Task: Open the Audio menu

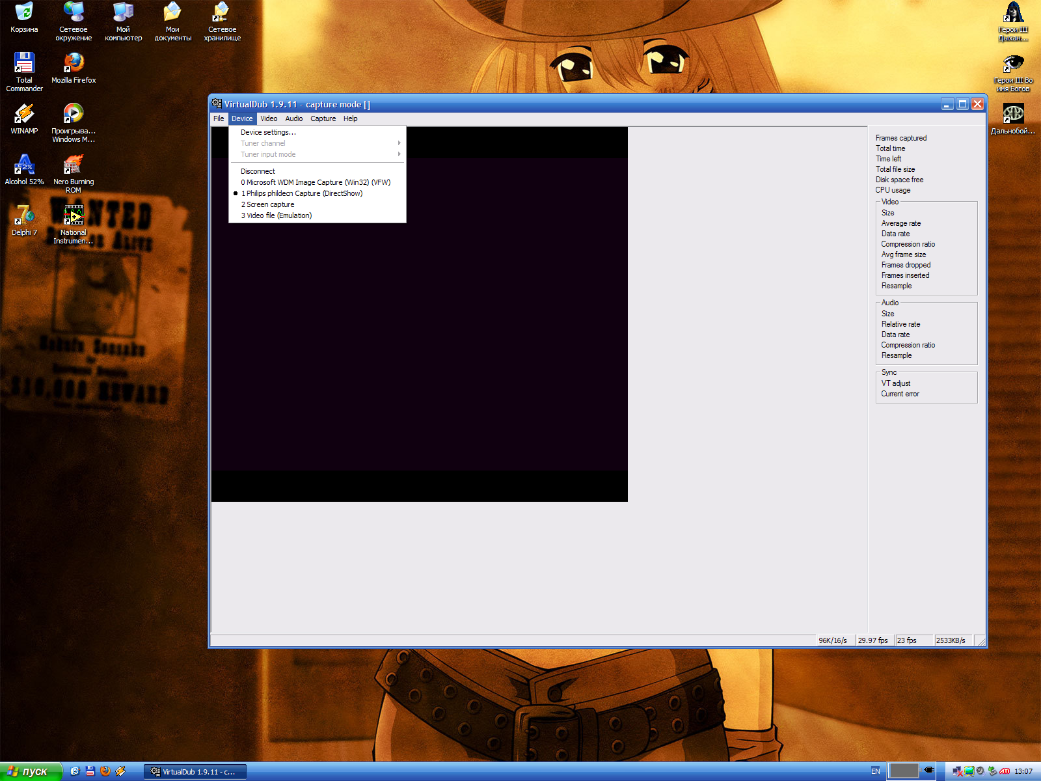Action: coord(293,118)
